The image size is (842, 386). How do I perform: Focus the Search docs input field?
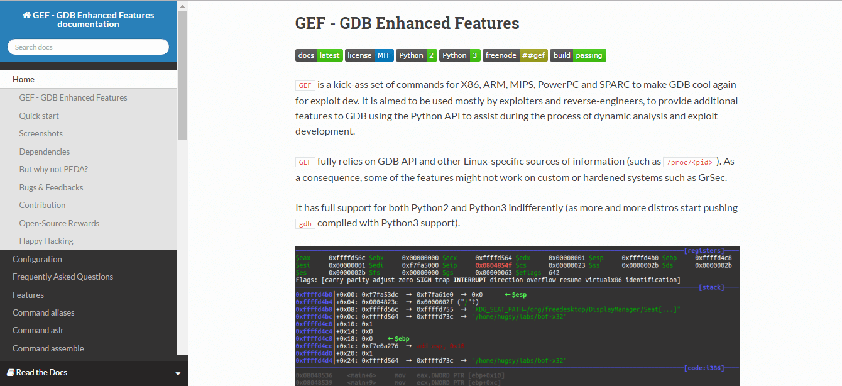88,47
